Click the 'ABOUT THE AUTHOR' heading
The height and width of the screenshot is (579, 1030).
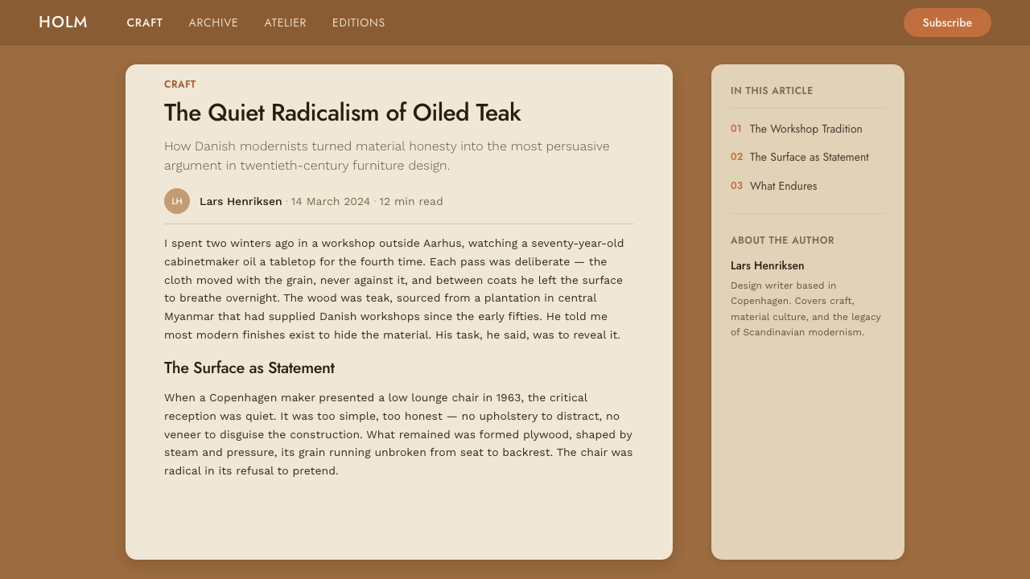782,240
